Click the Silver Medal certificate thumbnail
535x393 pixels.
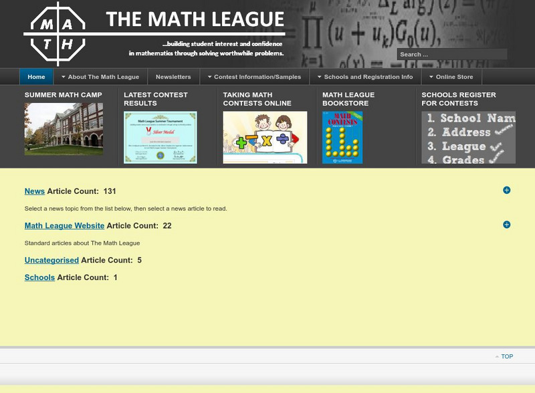pos(160,138)
